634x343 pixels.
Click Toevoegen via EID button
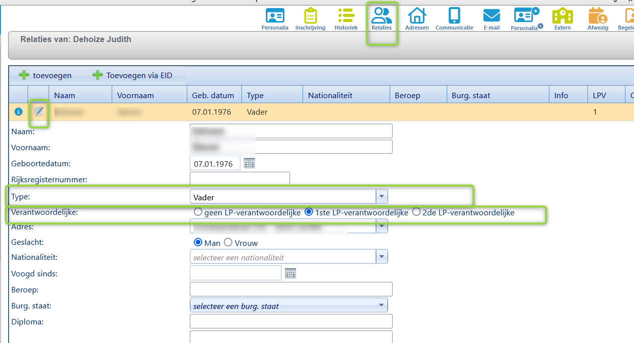133,76
